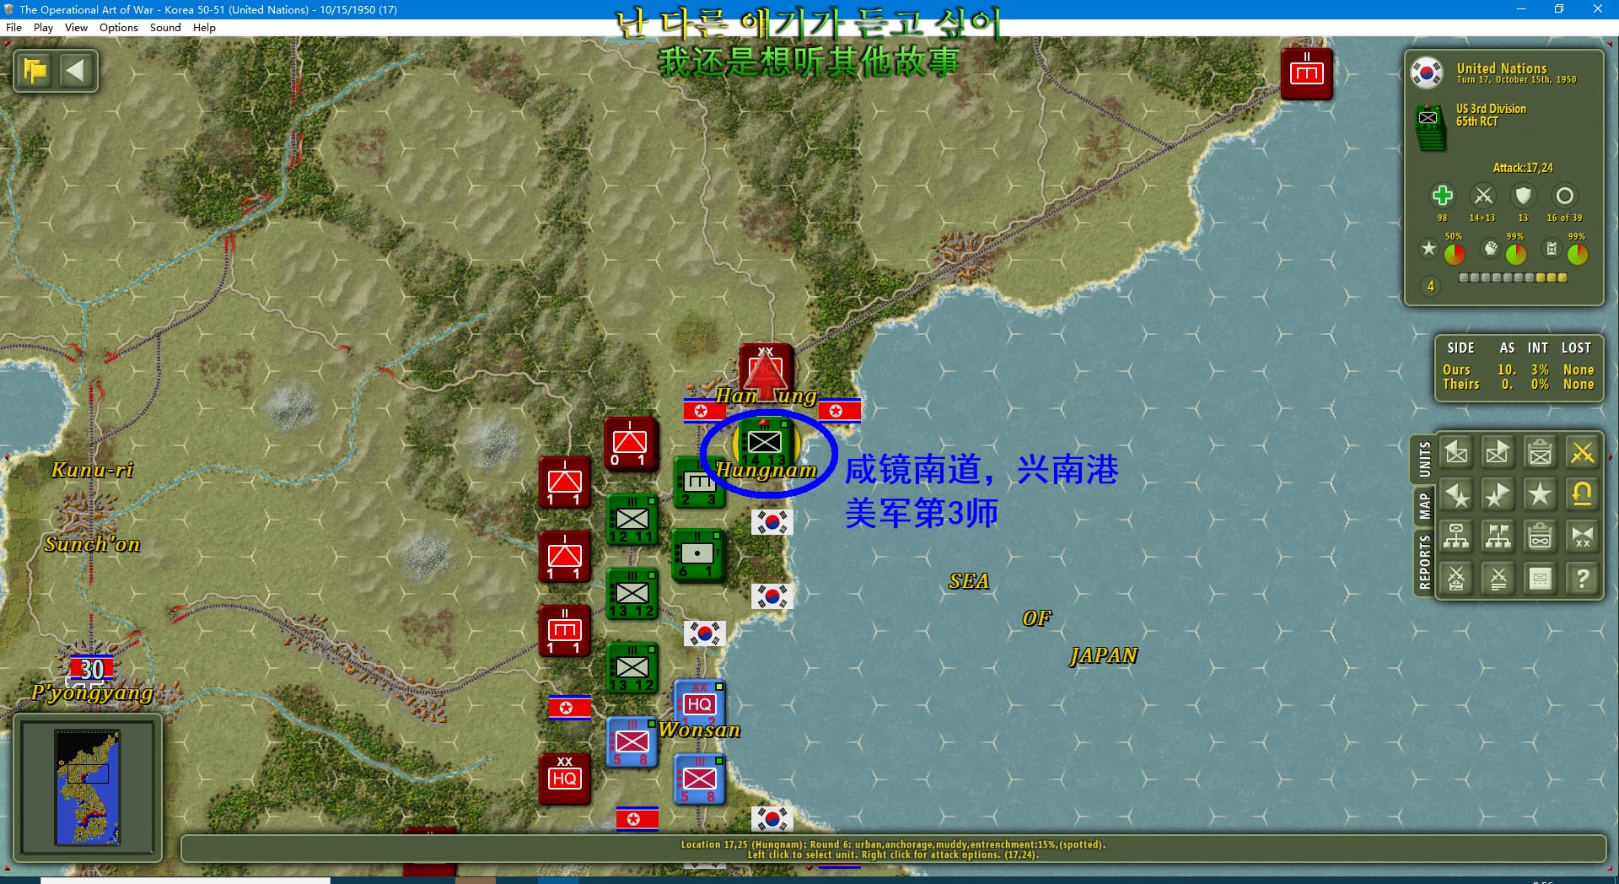This screenshot has width=1619, height=884.
Task: Select the REPORTS side tab
Action: click(x=1424, y=561)
